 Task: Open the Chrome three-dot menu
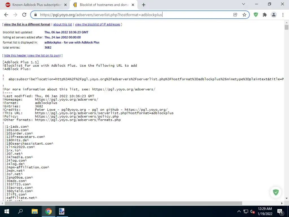[283, 15]
